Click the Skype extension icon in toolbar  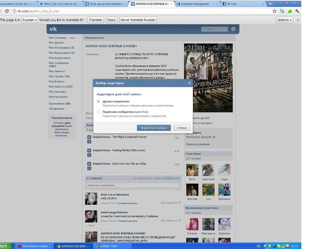tap(282, 11)
